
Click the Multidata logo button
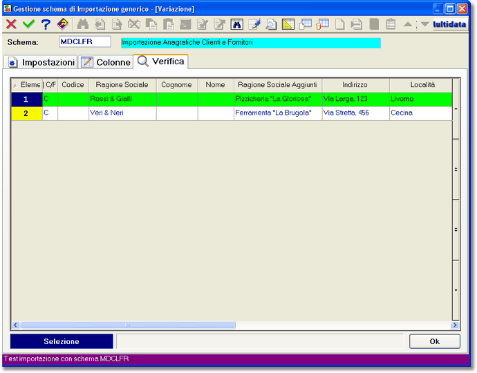(449, 24)
